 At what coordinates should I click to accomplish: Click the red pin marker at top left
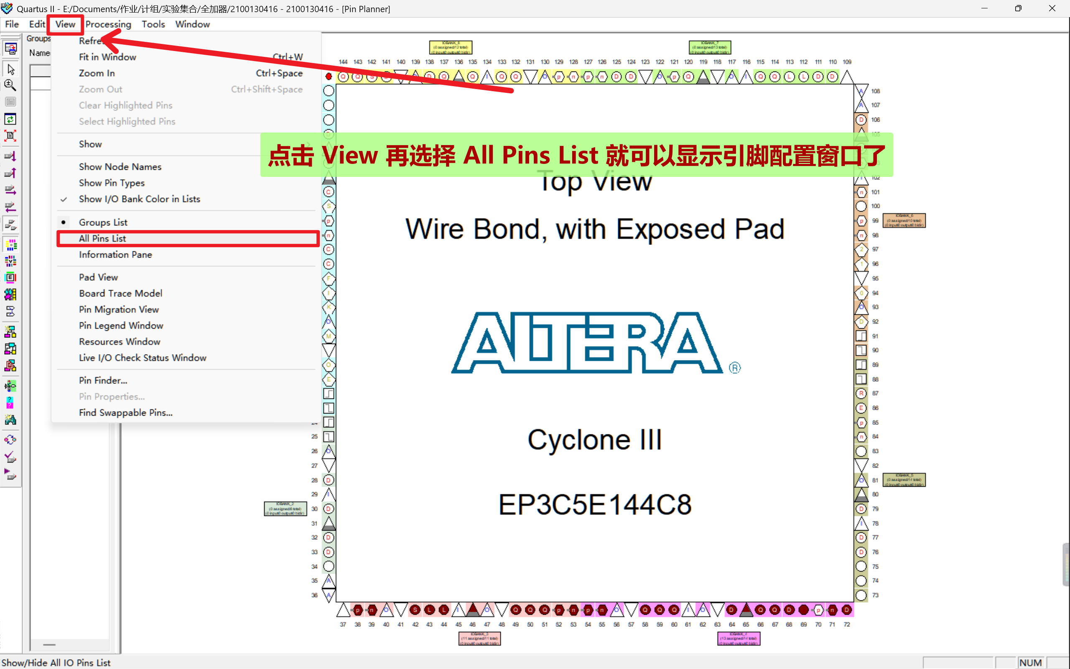pos(329,76)
